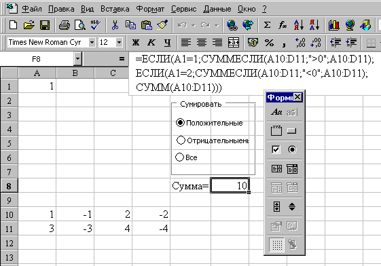This screenshot has height=266, width=381.
Task: Decrease decimal places icon
Action: (x=316, y=43)
